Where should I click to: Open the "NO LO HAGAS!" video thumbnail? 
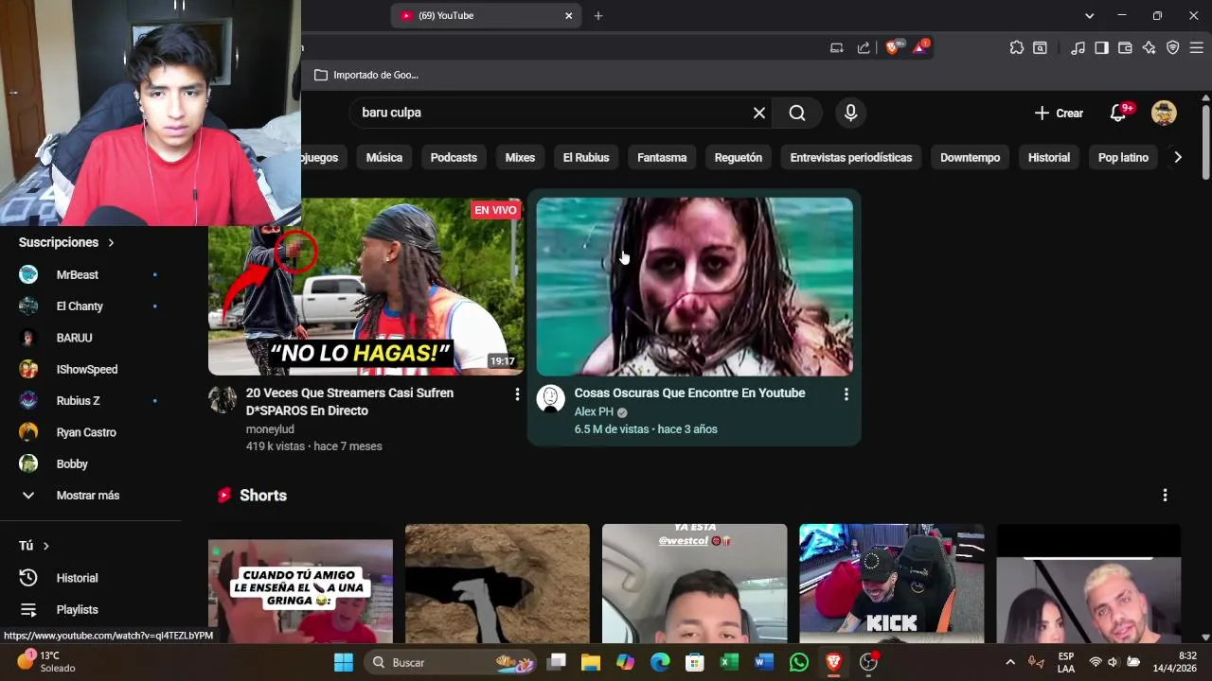365,287
